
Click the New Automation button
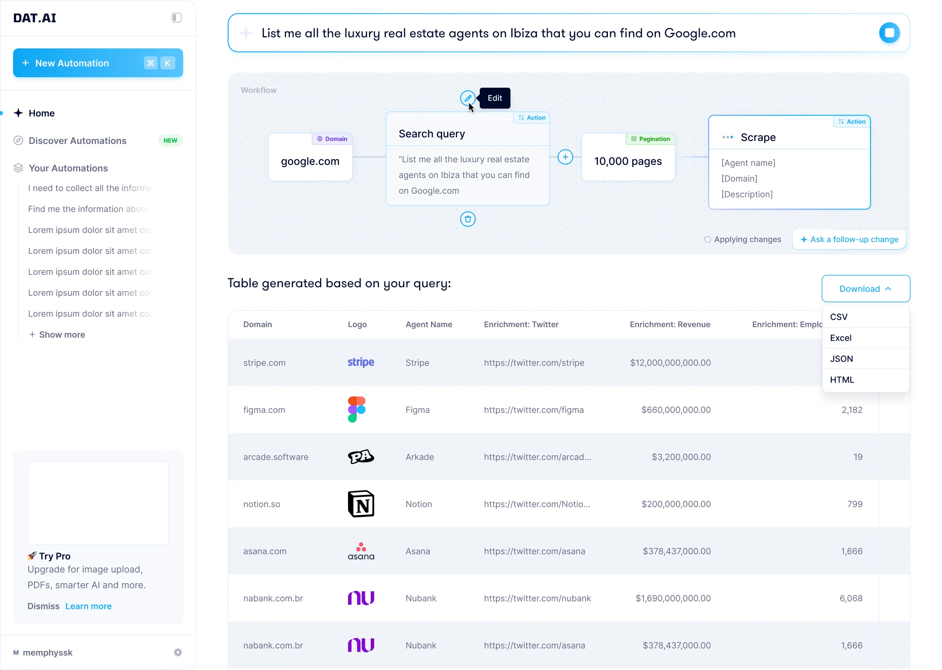coord(98,63)
